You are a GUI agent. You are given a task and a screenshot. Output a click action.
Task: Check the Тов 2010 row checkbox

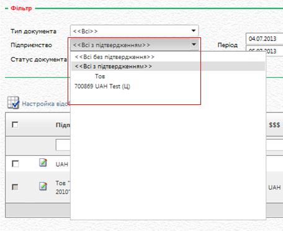pyautogui.click(x=15, y=187)
